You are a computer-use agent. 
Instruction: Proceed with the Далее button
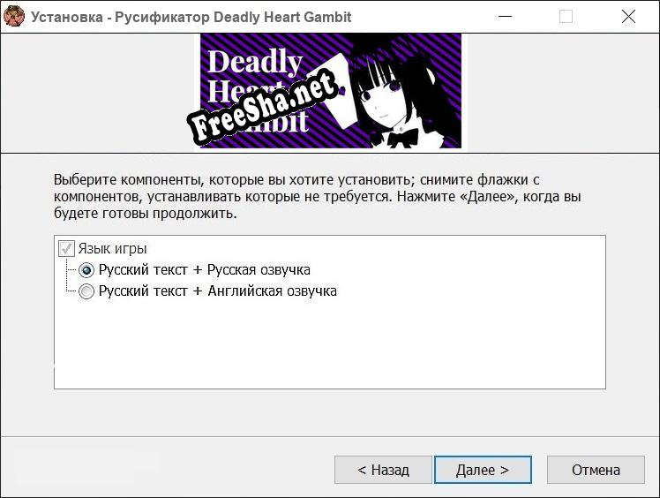pyautogui.click(x=483, y=470)
